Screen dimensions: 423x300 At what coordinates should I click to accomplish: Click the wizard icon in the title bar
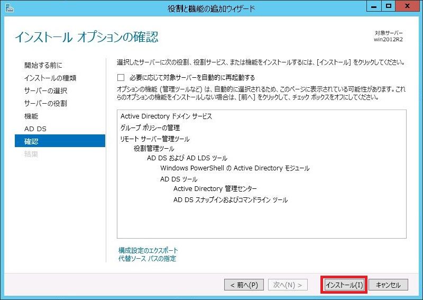coord(10,8)
